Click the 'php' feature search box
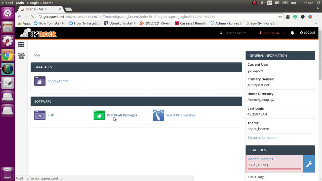This screenshot has width=322, height=181. pyautogui.click(x=136, y=55)
